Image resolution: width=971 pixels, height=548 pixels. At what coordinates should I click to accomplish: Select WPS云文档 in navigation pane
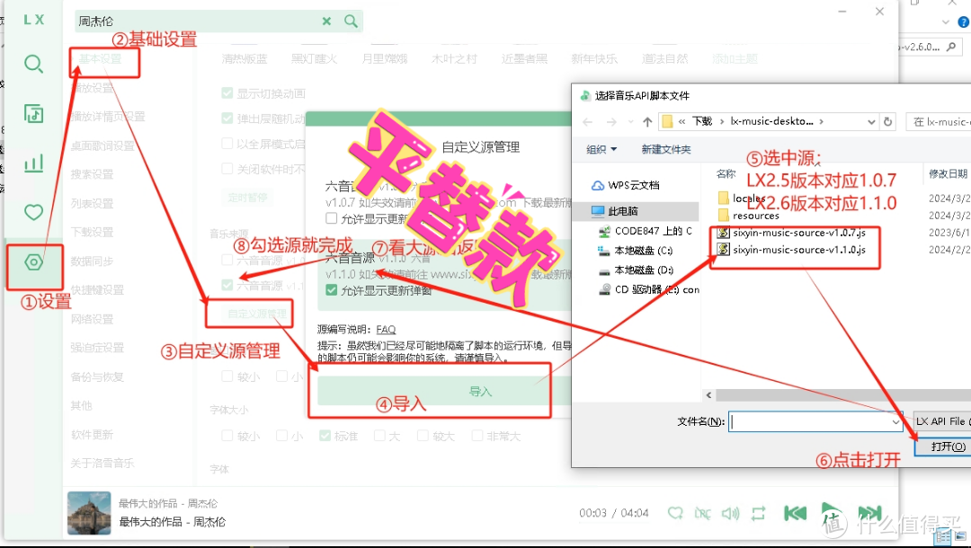point(626,185)
